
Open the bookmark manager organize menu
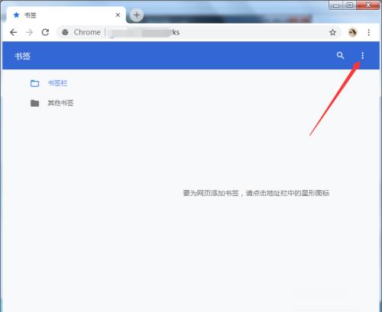pos(362,56)
